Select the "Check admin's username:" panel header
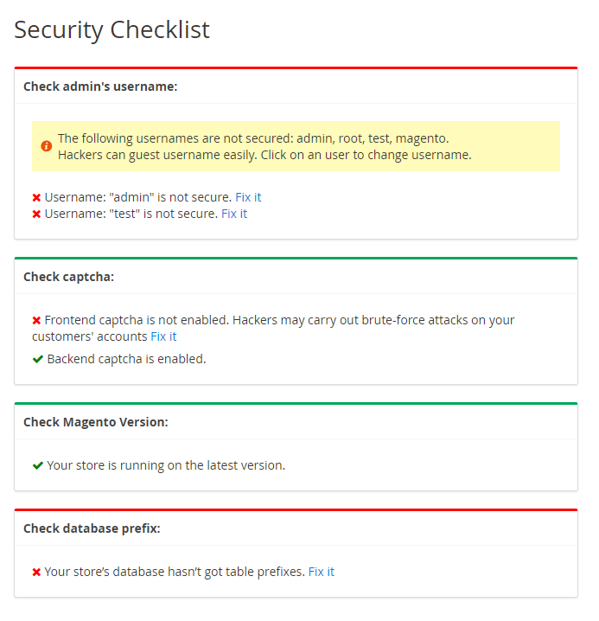 (100, 86)
